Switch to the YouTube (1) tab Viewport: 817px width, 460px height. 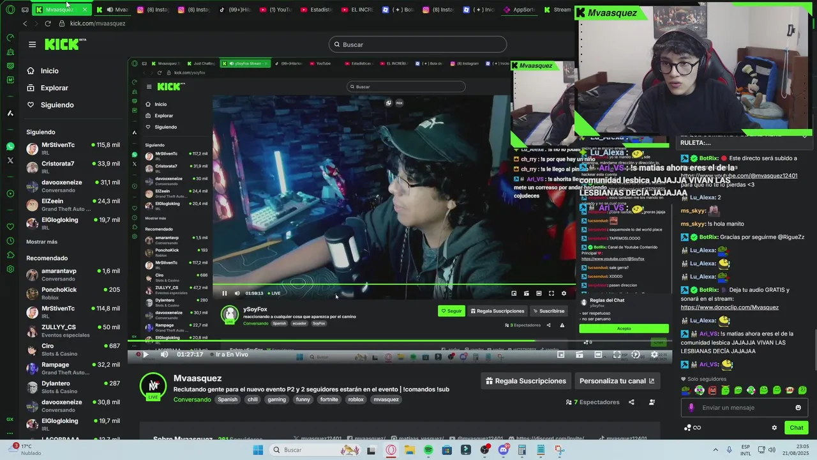tap(276, 10)
